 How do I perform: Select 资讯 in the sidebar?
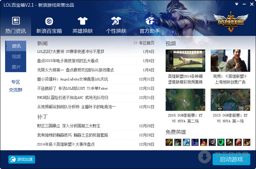pos(16,46)
